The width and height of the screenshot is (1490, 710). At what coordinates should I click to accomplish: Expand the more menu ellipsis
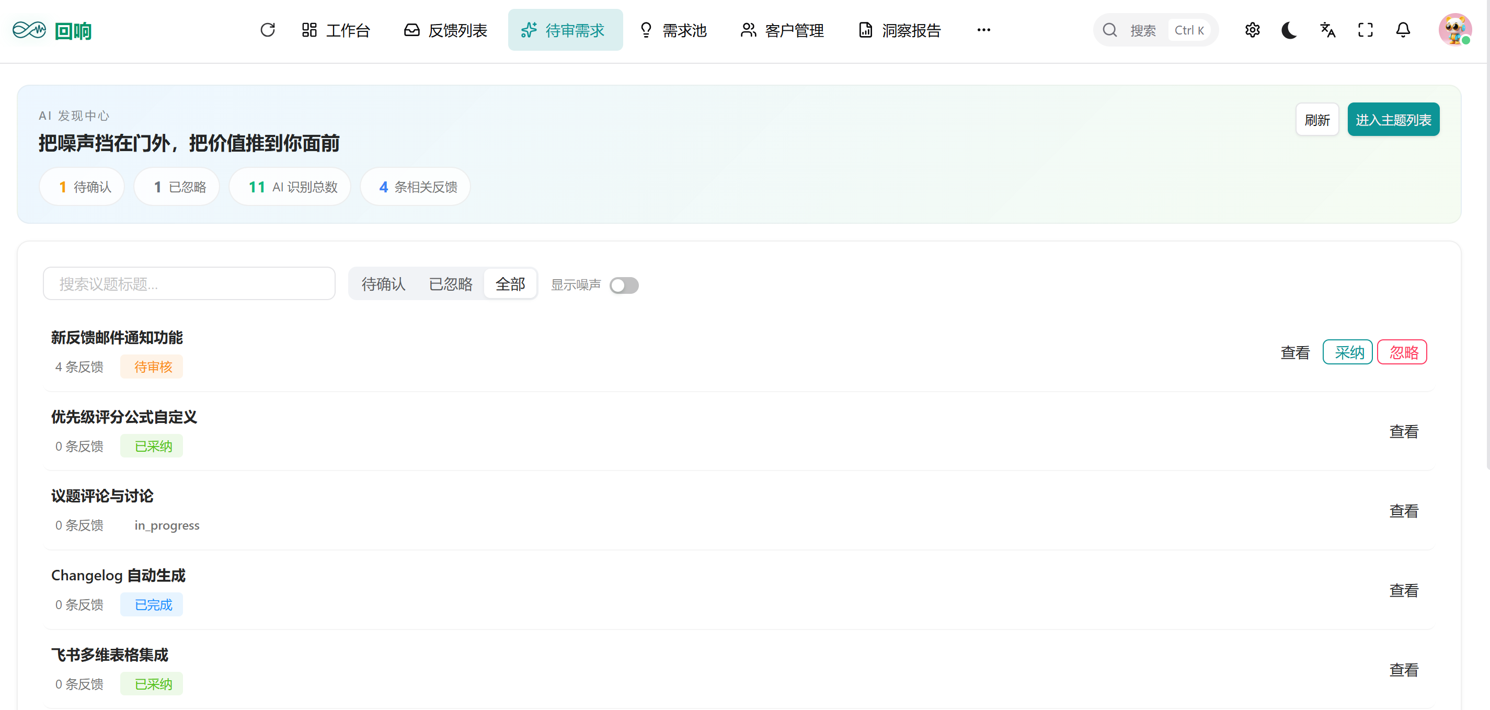pyautogui.click(x=983, y=30)
